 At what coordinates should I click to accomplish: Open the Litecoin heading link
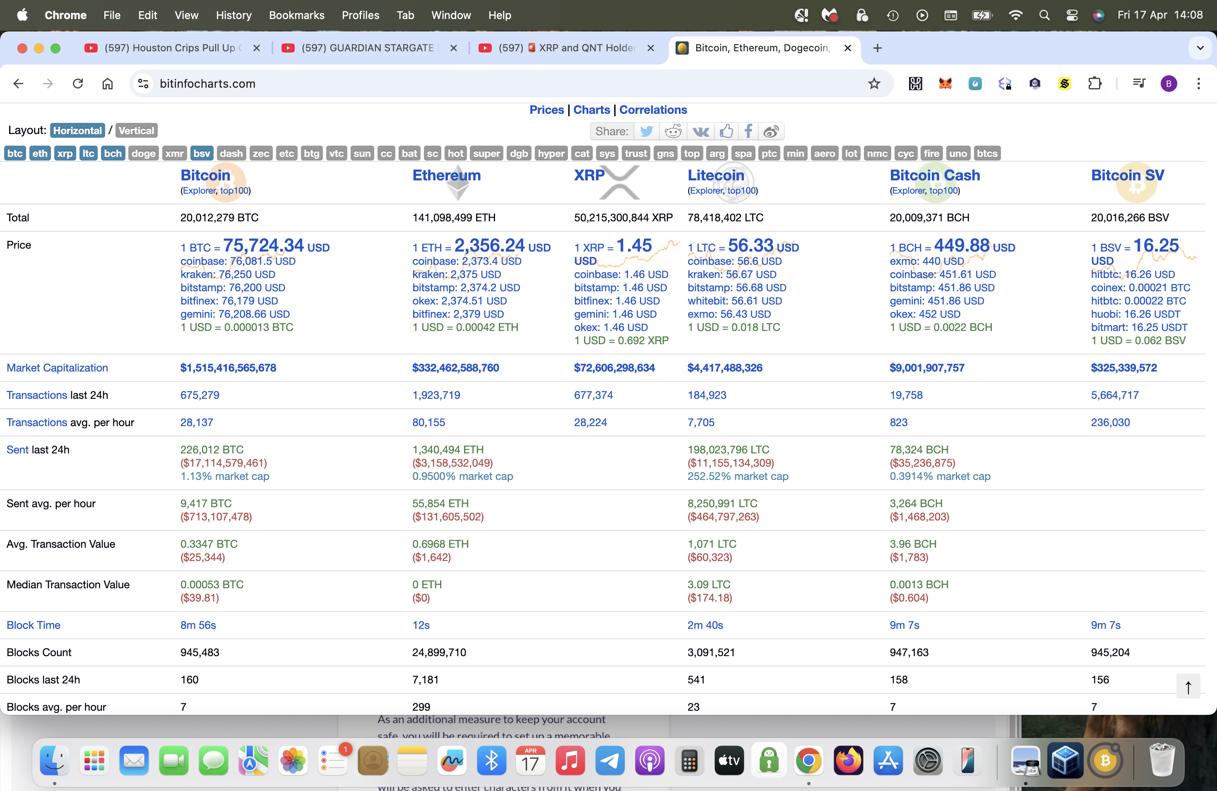tap(716, 175)
